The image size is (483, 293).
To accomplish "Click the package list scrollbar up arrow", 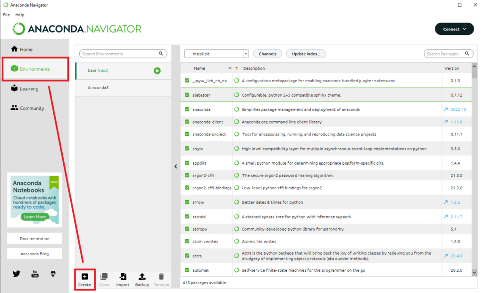I will pyautogui.click(x=474, y=66).
